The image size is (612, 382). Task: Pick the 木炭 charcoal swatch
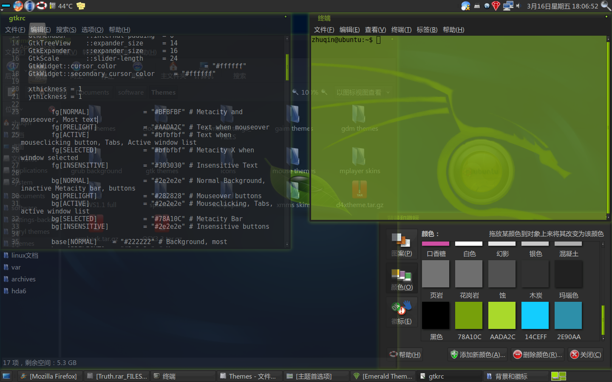tap(535, 274)
